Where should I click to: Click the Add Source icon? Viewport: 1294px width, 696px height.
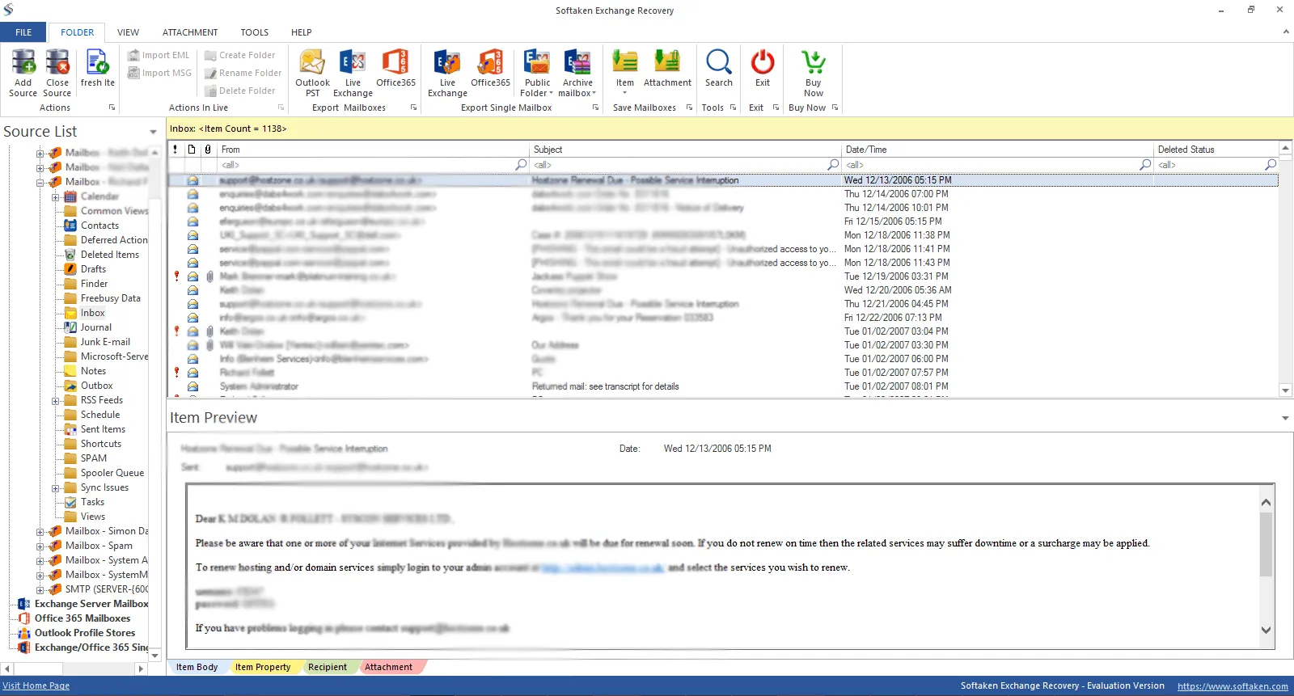tap(23, 62)
